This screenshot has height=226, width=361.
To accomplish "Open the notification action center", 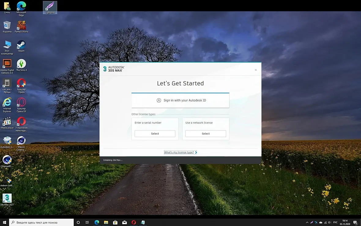I will 355,223.
